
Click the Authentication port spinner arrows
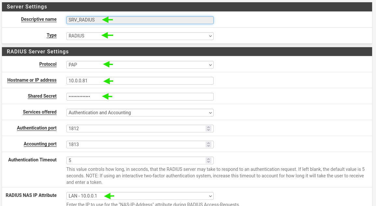point(208,129)
